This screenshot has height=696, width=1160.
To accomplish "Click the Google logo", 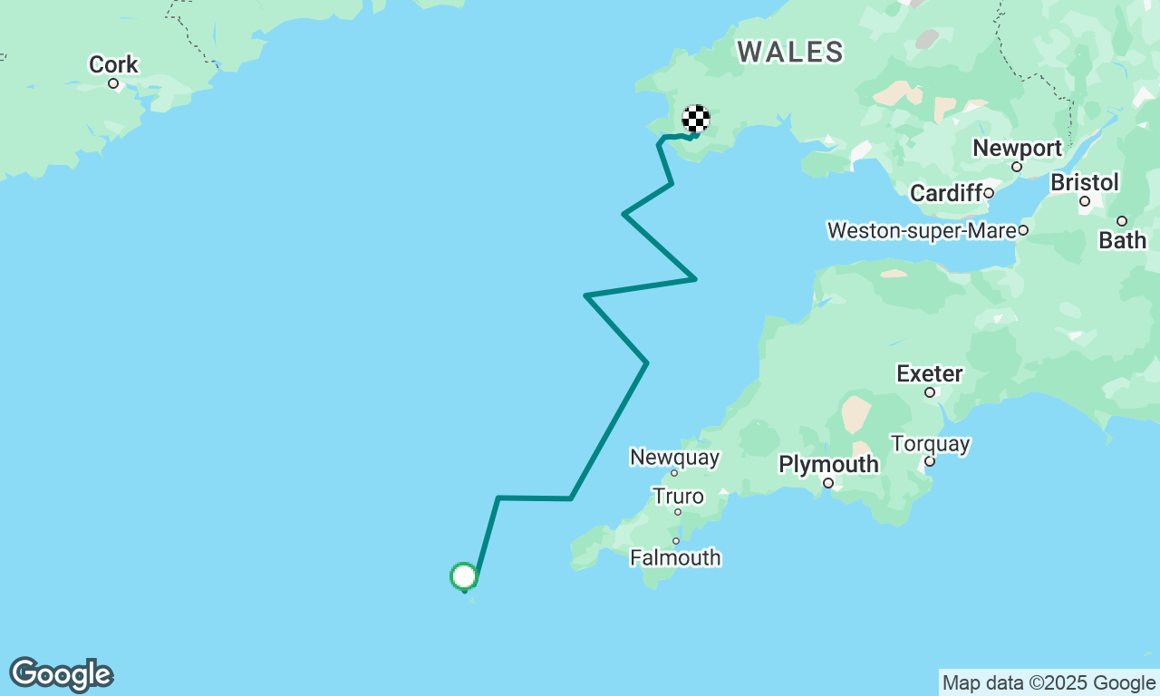I will 61,675.
